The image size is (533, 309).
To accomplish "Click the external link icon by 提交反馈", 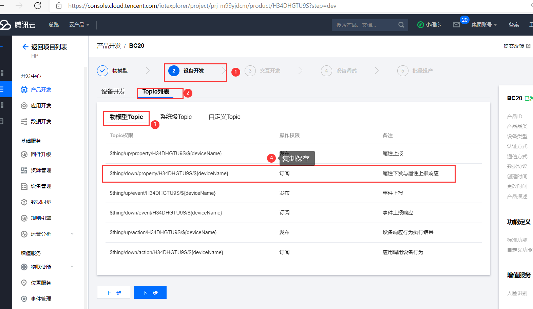I will point(528,46).
